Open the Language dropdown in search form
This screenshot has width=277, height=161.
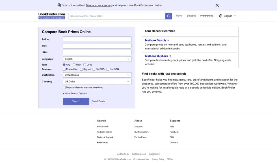(x=97, y=59)
